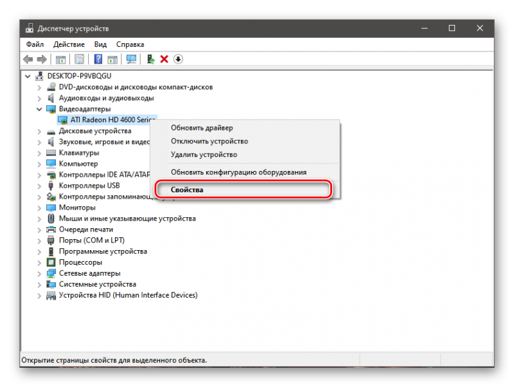Click the Компьютер monitor icon
Image resolution: width=514 pixels, height=387 pixels.
(x=51, y=164)
